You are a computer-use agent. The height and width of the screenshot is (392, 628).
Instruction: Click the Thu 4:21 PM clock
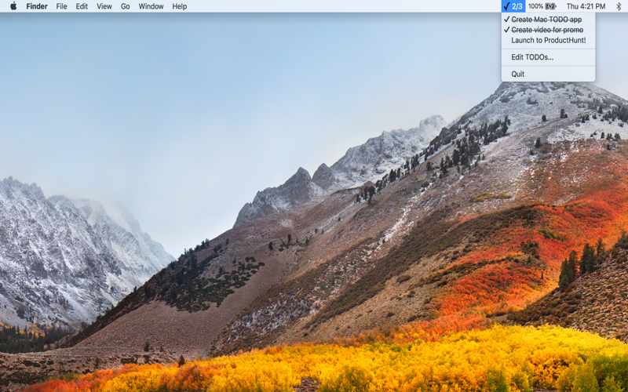586,6
